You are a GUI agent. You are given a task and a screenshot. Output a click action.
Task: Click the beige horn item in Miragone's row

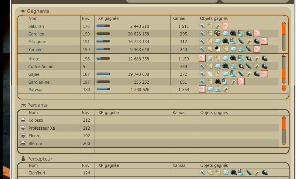249,41
